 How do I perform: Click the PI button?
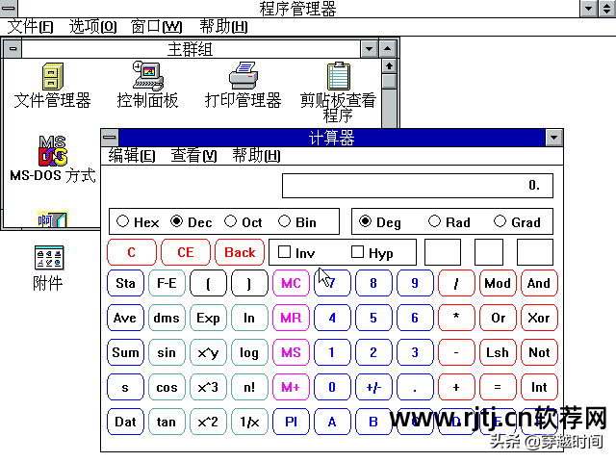(291, 422)
